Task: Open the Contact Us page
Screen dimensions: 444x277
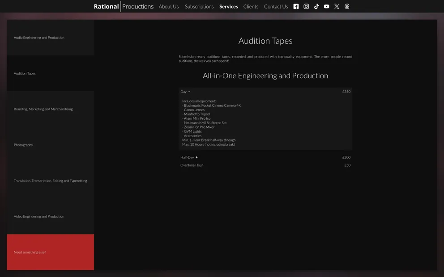Action: 276,7
